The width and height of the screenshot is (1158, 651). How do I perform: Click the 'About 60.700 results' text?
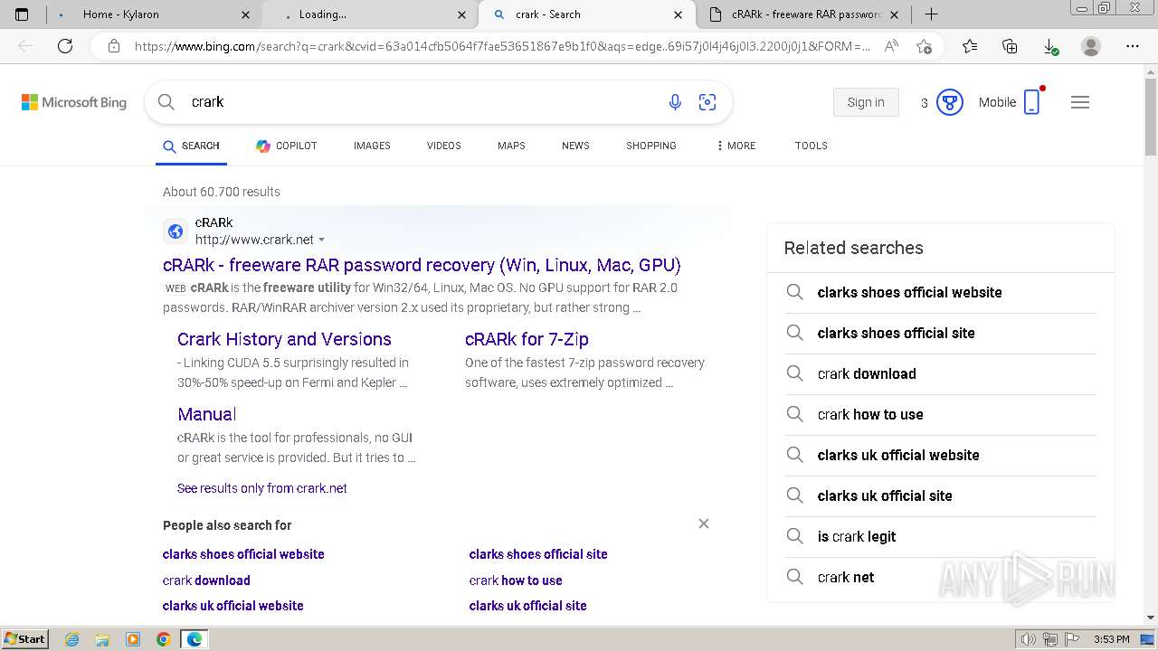pos(222,192)
